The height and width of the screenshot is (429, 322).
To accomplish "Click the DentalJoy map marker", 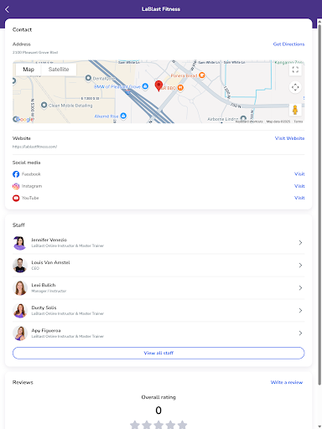I will tap(88, 78).
